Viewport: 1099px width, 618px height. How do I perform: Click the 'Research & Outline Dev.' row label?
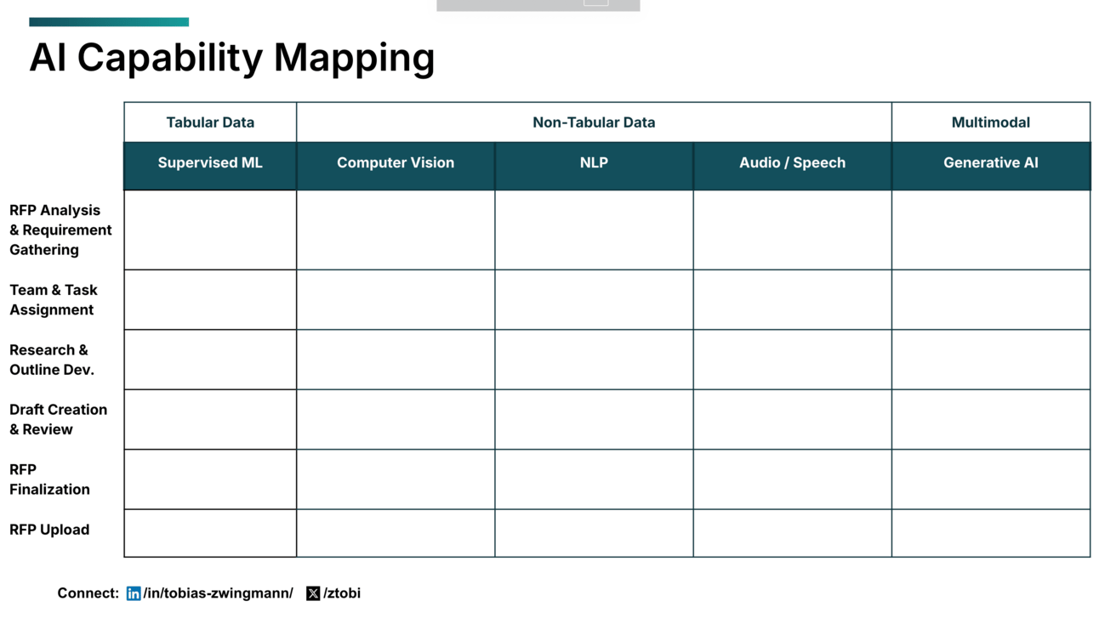click(52, 360)
